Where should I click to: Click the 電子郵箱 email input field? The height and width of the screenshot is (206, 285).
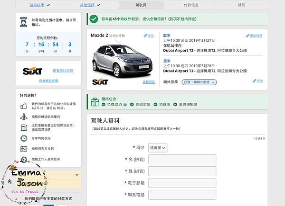182,182
